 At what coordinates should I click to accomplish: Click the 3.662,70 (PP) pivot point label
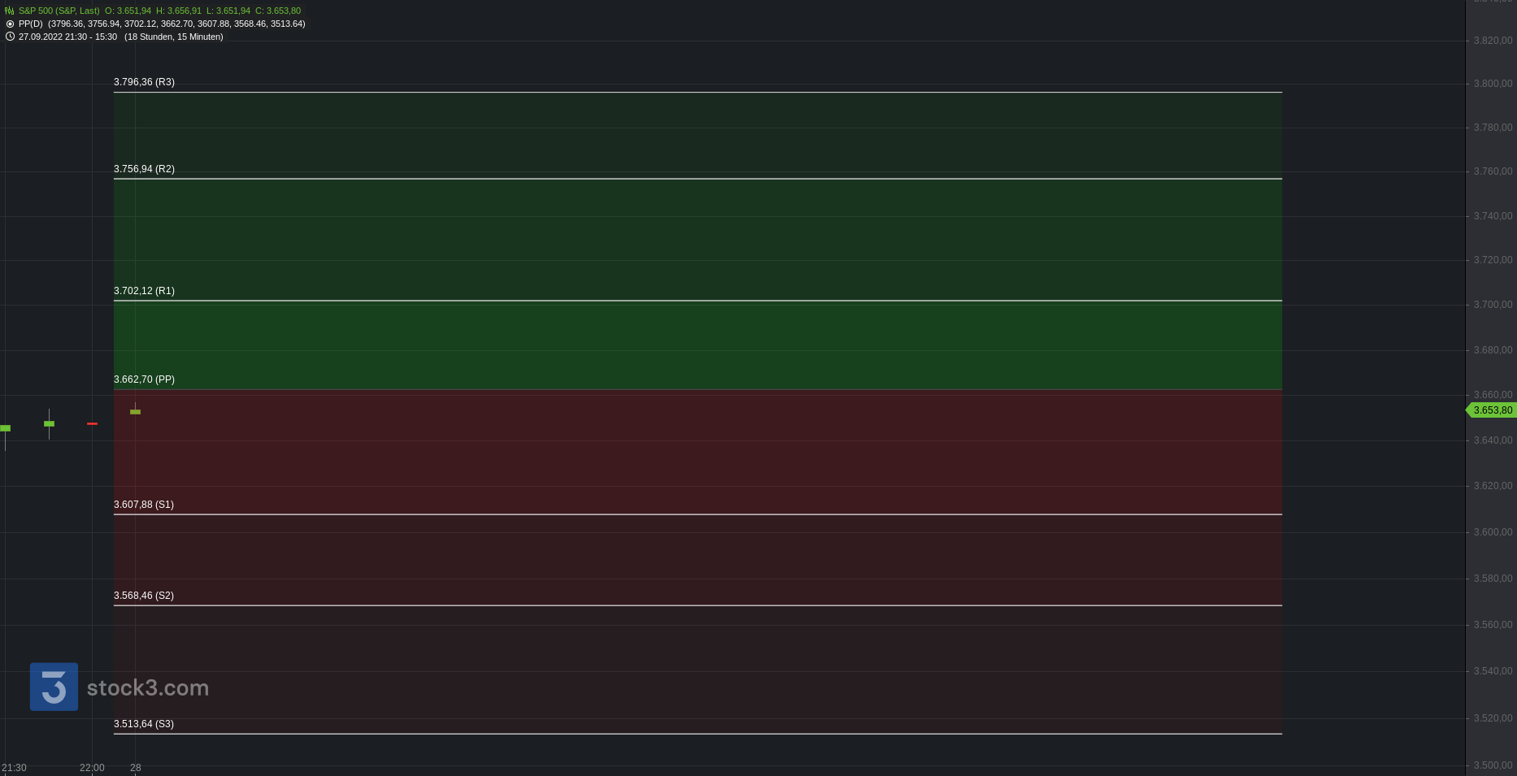[x=144, y=379]
